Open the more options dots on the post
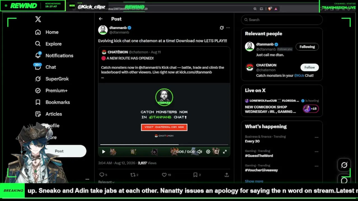 coord(228,28)
